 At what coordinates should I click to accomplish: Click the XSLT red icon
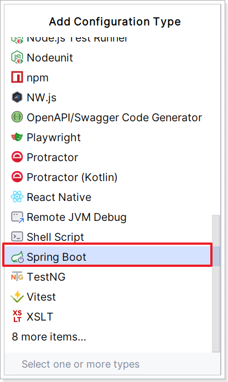click(x=17, y=317)
